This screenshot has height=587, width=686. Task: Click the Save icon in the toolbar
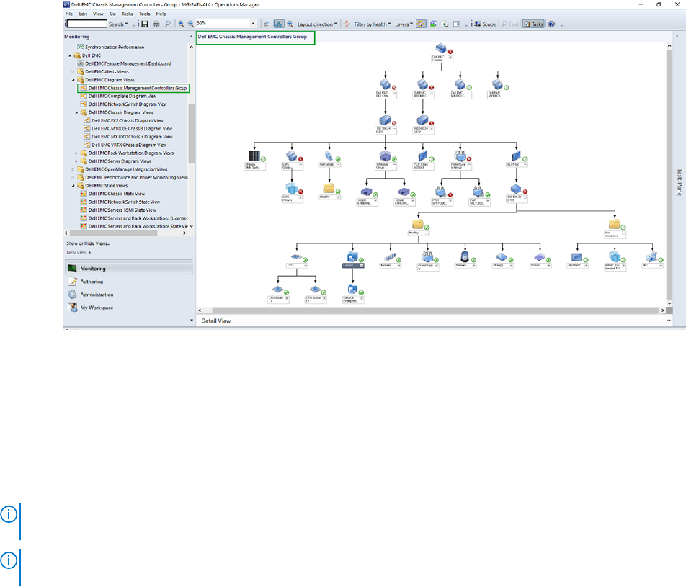145,24
